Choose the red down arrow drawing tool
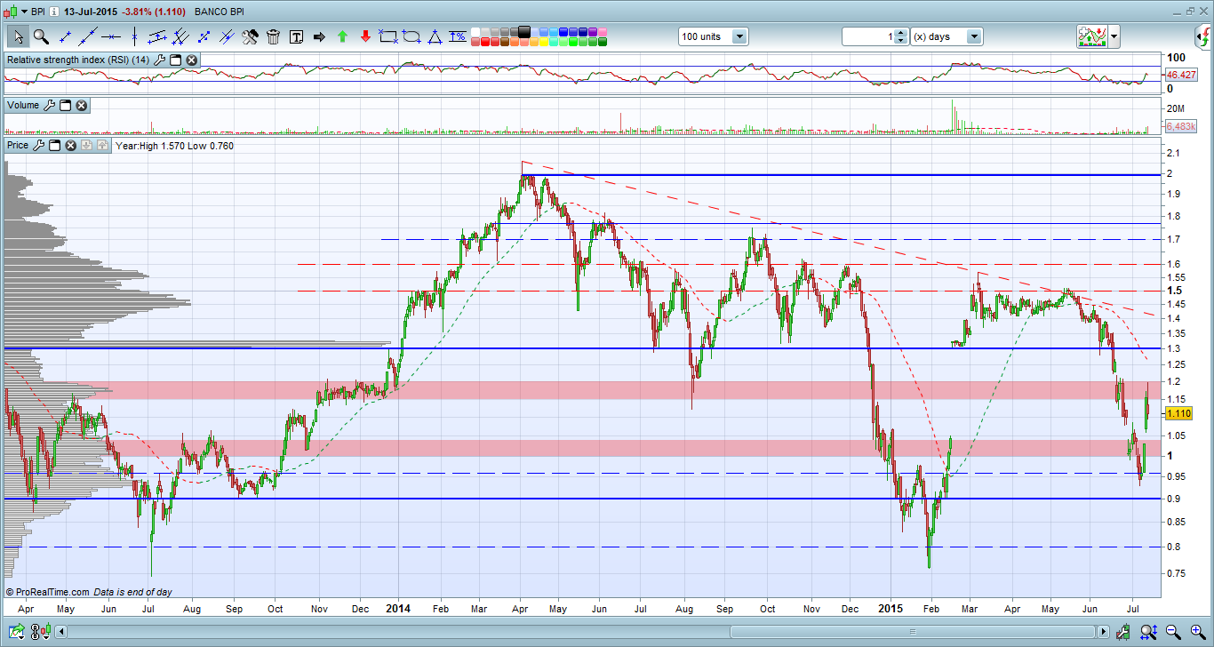This screenshot has height=647, width=1214. click(x=365, y=36)
